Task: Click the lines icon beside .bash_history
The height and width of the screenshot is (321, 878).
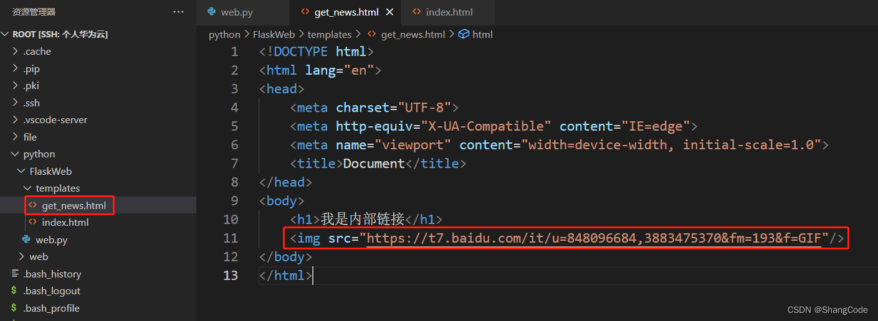Action: pos(14,274)
